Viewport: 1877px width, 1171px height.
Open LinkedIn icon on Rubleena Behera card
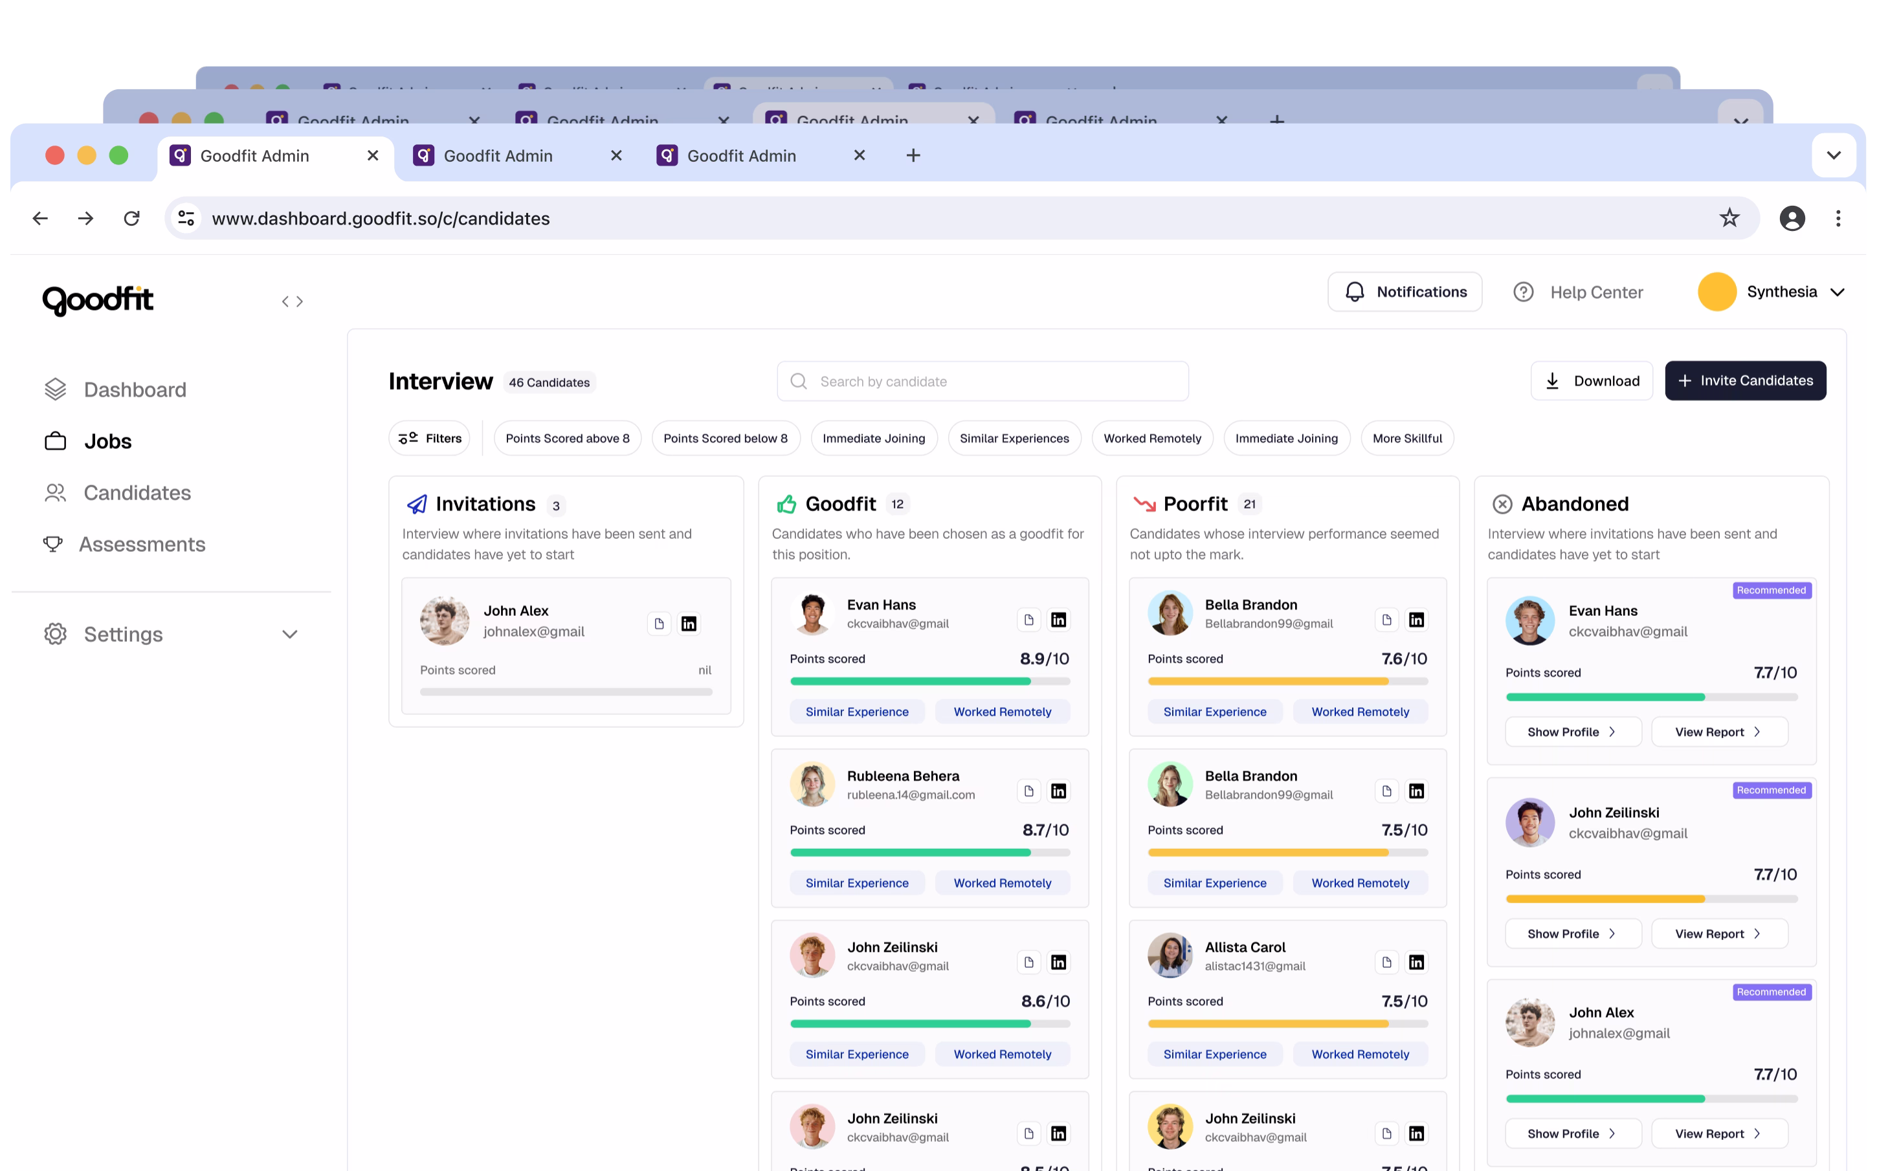pos(1058,791)
